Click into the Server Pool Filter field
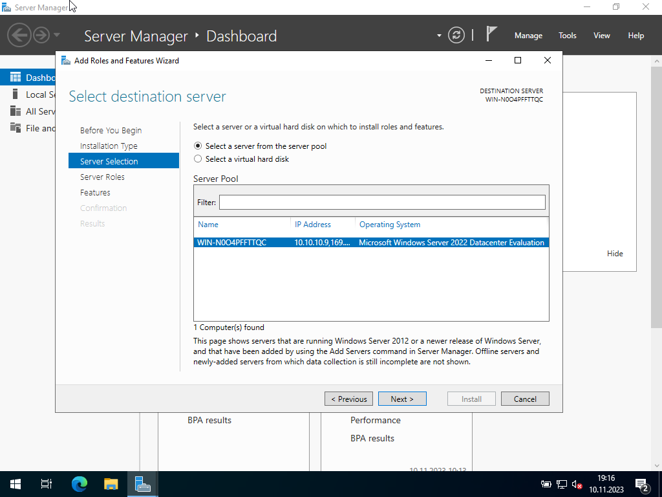 382,202
